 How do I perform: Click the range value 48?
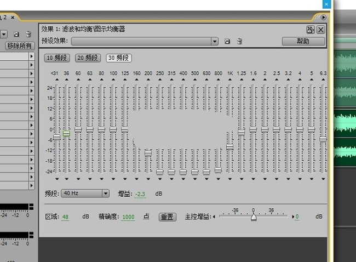point(65,217)
